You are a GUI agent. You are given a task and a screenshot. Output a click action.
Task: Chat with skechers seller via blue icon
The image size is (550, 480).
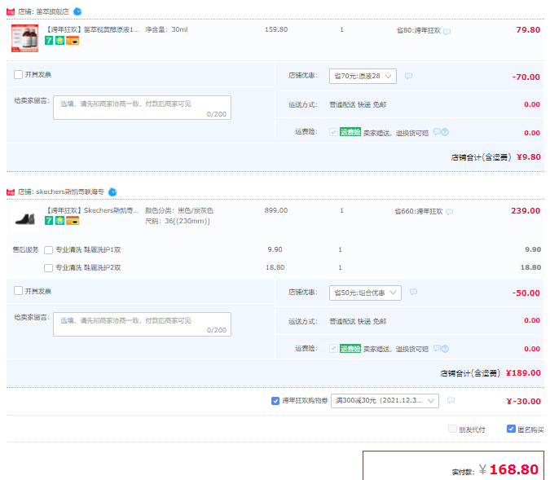[112, 192]
